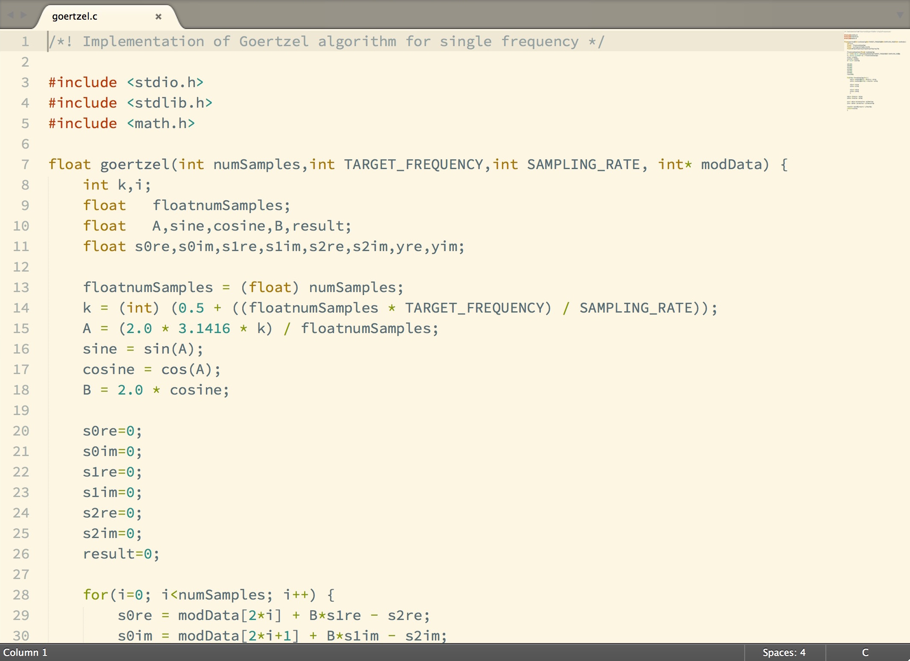Place cursor in the Goertzel comment line

pos(326,41)
